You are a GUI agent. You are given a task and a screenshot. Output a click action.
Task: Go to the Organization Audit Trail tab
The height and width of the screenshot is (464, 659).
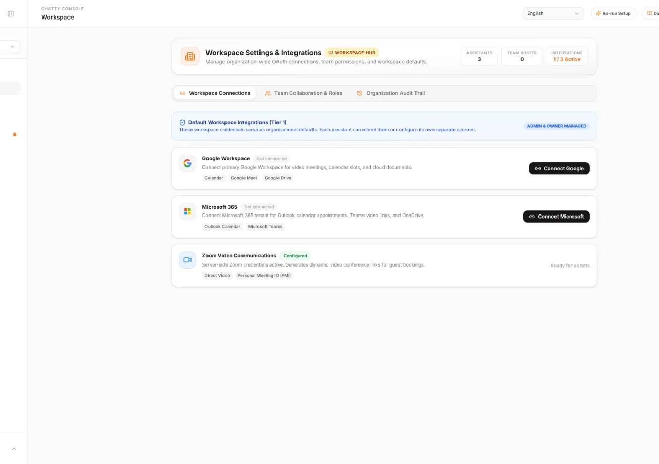391,93
